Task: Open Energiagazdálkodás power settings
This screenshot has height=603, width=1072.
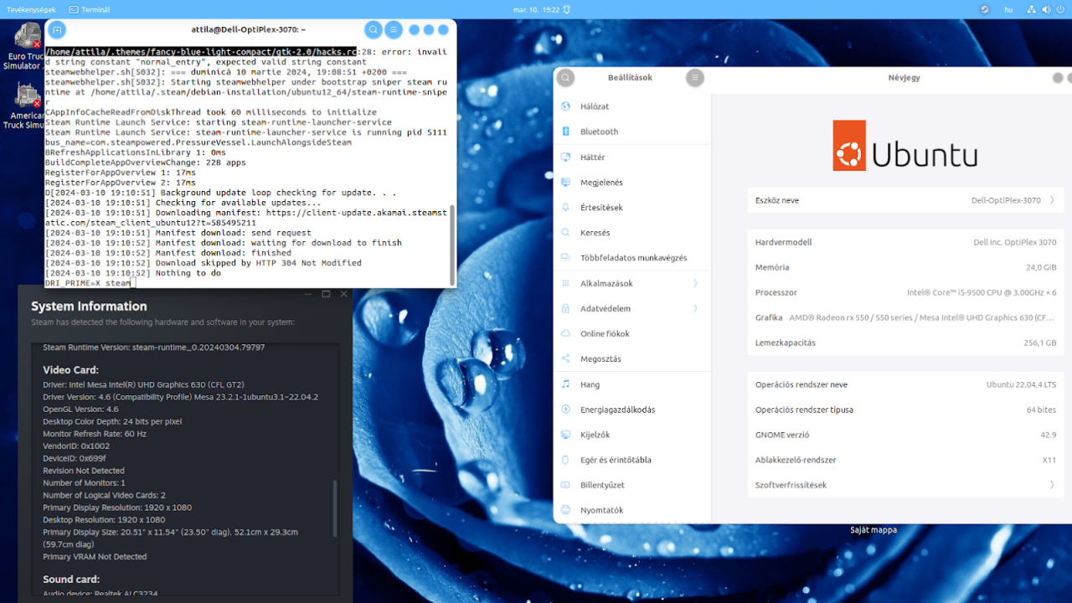Action: [x=632, y=410]
